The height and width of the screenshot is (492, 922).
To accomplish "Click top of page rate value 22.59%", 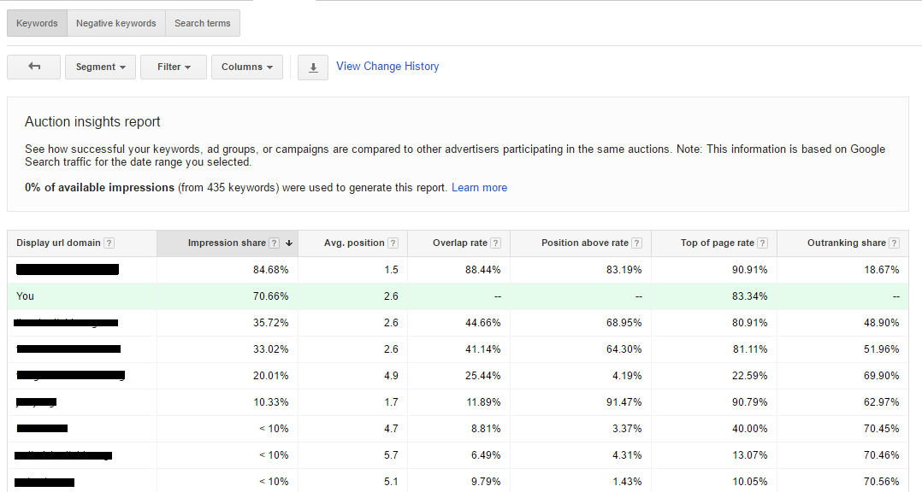I will point(750,376).
